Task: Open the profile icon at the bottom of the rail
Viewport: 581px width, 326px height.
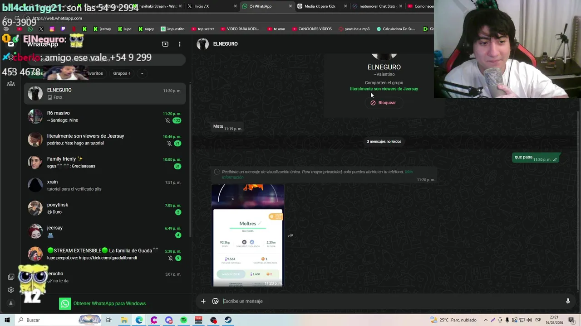Action: click(11, 303)
